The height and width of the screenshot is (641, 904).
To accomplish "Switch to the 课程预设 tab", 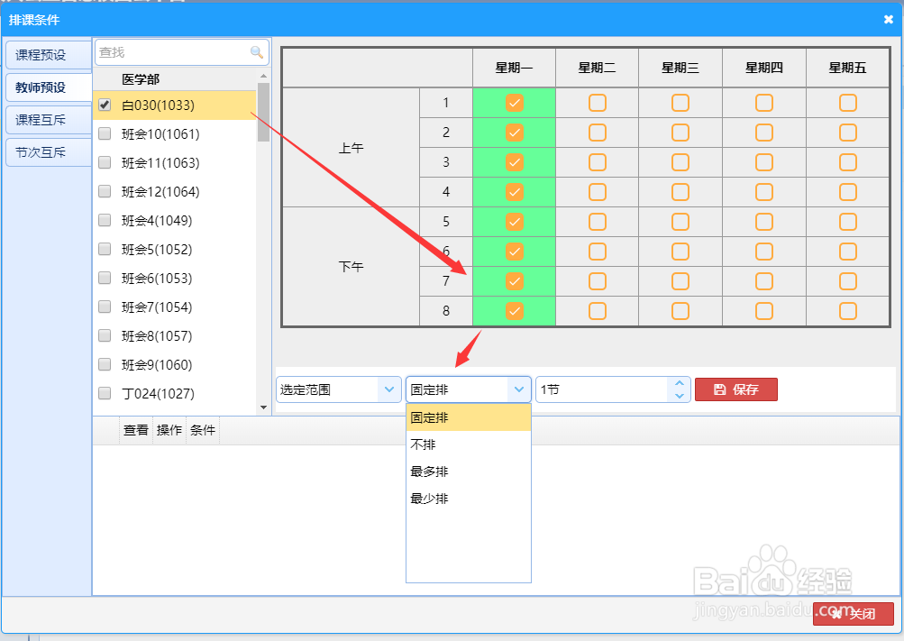I will [x=47, y=54].
